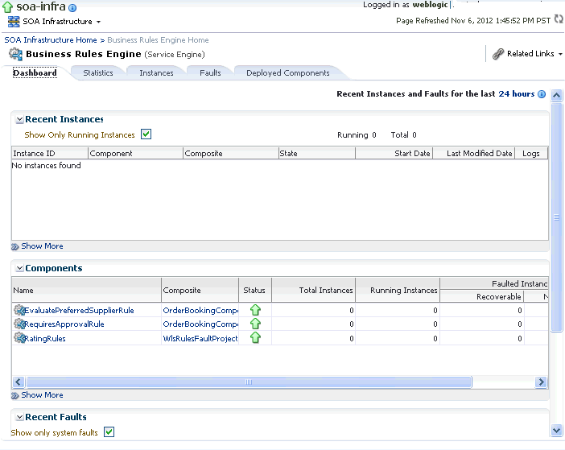Open the Deployed Components tab
Image resolution: width=565 pixels, height=450 pixels.
288,72
